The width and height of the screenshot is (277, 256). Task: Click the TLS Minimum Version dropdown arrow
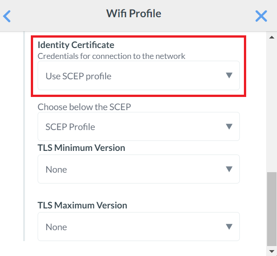pyautogui.click(x=229, y=169)
